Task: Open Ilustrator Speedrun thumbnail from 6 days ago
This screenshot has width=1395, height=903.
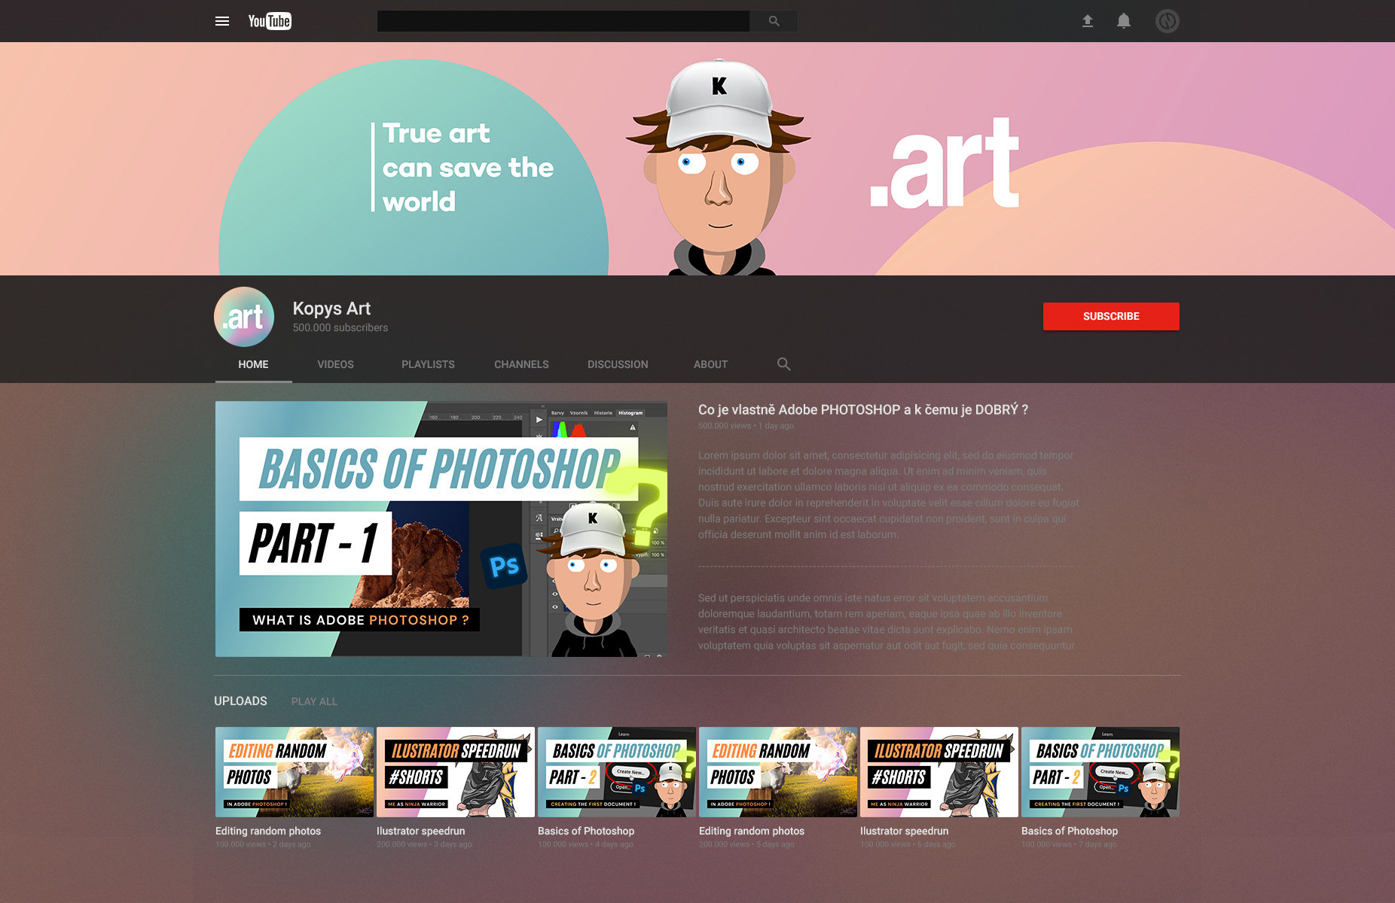Action: pyautogui.click(x=939, y=772)
